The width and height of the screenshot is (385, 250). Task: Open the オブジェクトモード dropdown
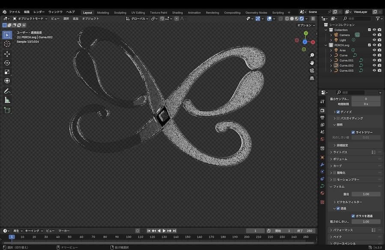point(30,19)
